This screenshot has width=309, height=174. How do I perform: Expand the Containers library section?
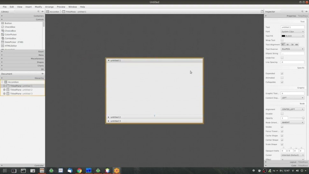pos(22,16)
